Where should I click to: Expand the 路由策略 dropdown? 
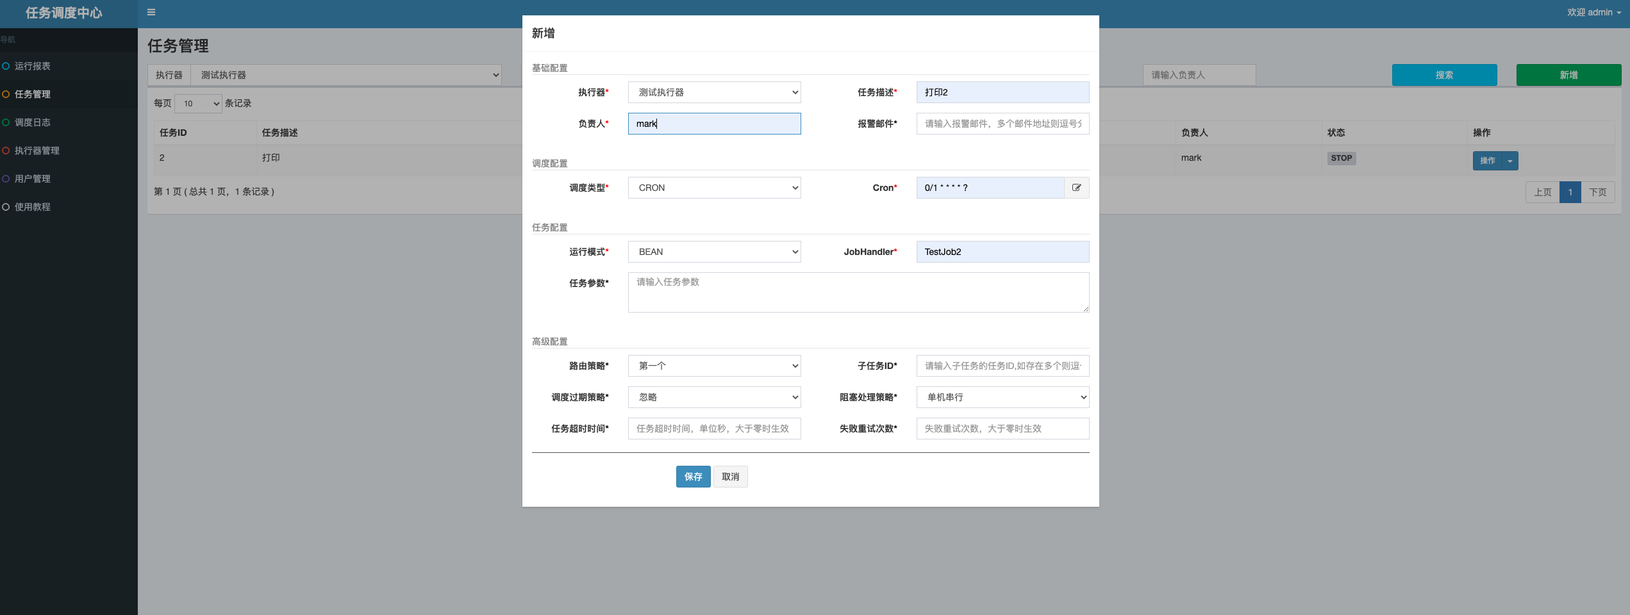click(714, 366)
